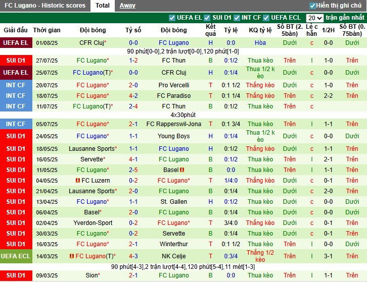The image size is (367, 282).
Task: Click the 0-0 score on 01/08/25
Action: tap(133, 43)
